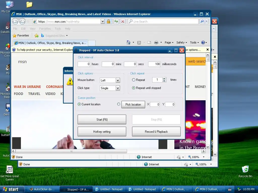The width and height of the screenshot is (258, 193).
Task: Expand the Mouse button dropdown
Action: point(118,80)
